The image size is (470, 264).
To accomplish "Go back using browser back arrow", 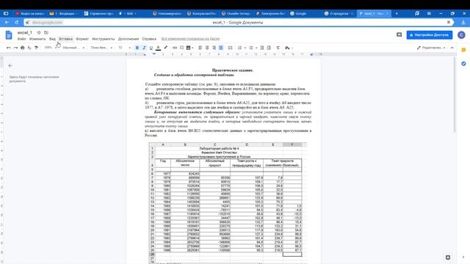I will tap(7, 23).
